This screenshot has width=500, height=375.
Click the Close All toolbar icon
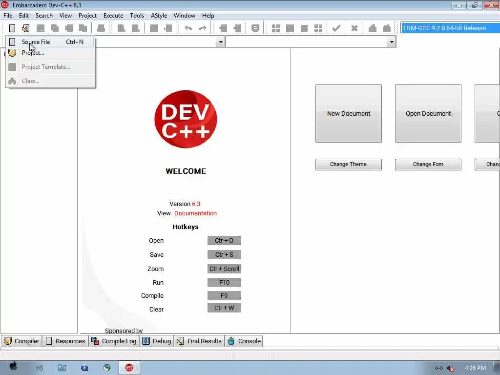(x=83, y=28)
